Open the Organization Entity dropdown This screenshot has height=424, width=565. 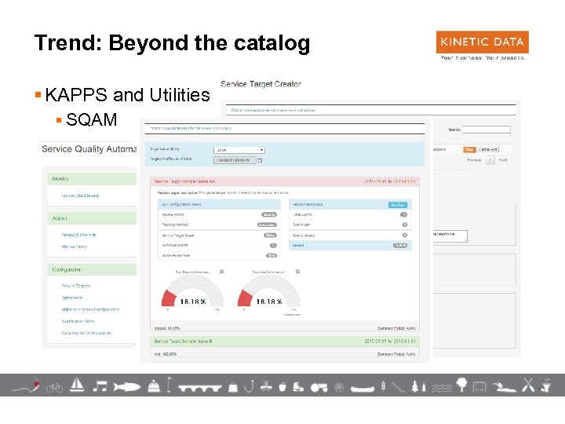239,150
